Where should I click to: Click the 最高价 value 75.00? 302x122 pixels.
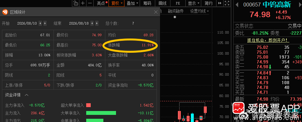point(97,45)
